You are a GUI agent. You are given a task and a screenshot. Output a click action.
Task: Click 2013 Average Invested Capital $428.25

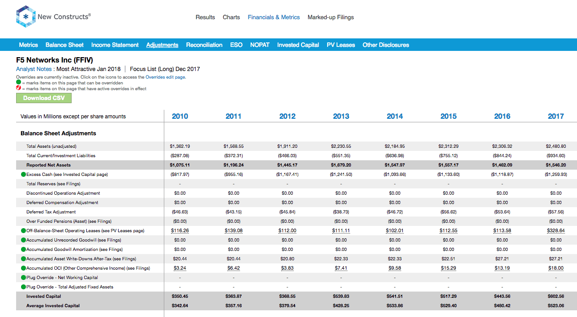point(341,306)
